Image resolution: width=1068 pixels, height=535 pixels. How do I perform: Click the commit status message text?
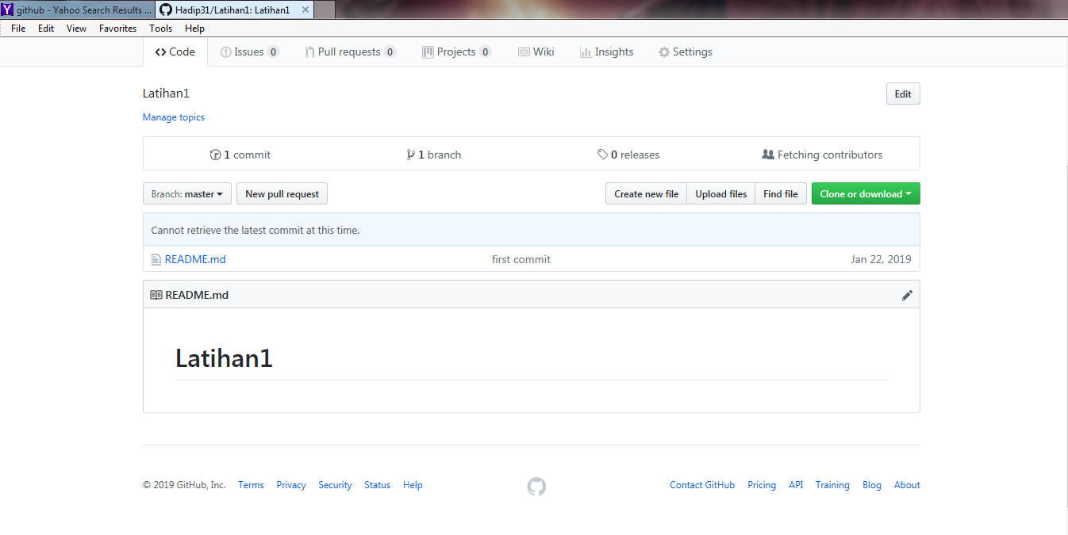pos(255,231)
